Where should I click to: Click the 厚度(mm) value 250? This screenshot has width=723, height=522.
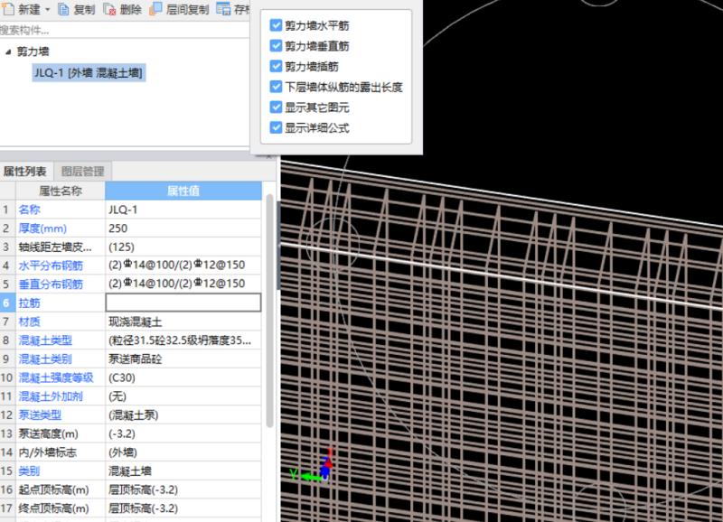click(183, 228)
